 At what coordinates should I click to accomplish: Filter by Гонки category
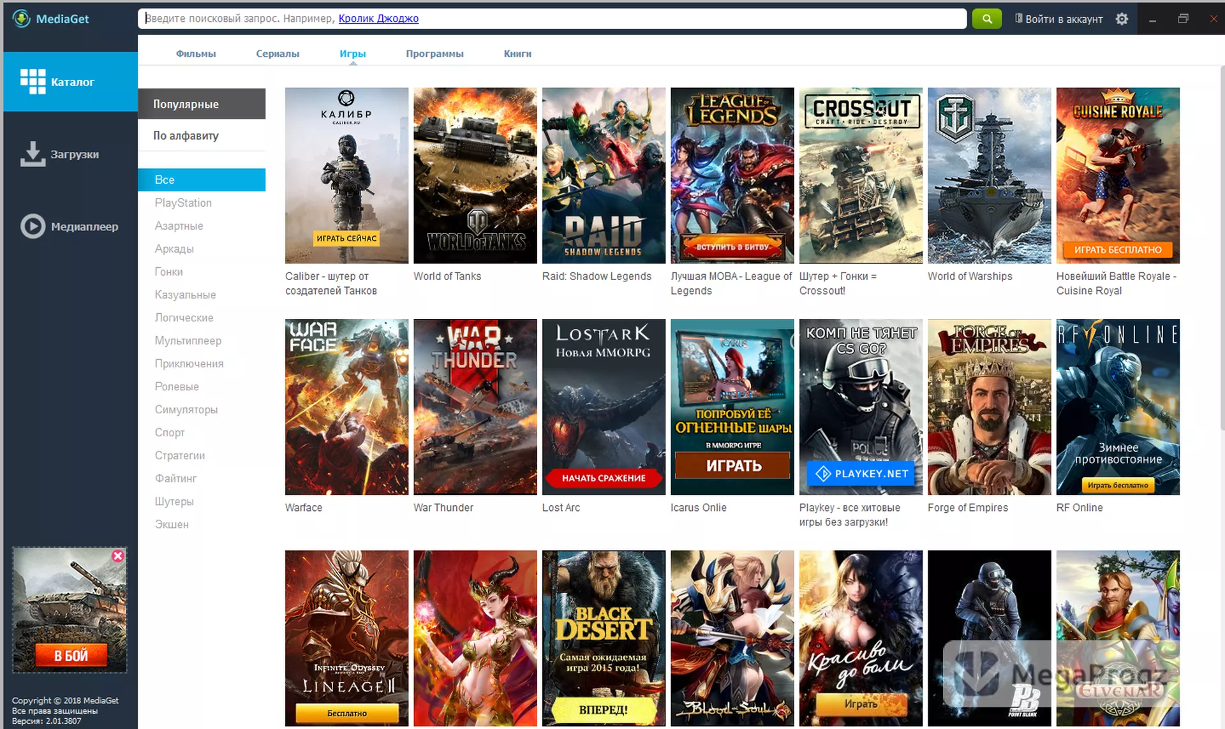(168, 272)
